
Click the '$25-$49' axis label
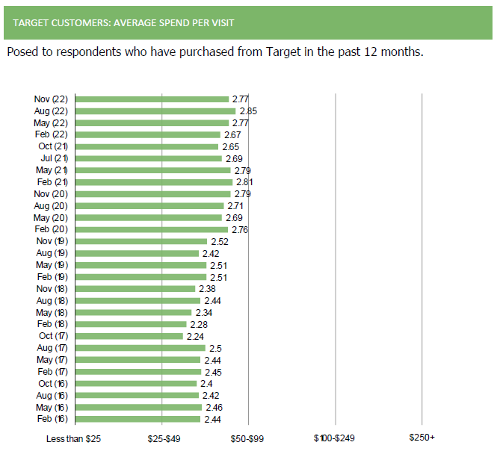[x=163, y=438]
